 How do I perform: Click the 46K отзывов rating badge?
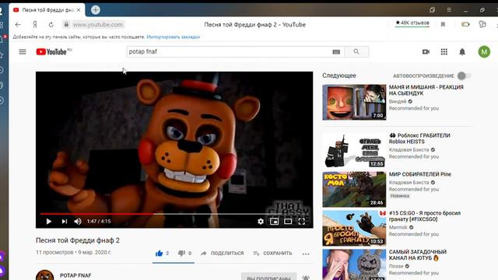412,23
